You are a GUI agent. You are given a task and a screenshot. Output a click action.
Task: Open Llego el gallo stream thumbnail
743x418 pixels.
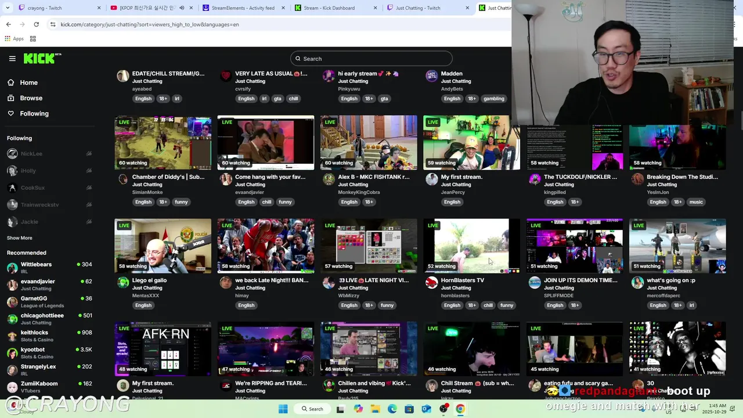point(163,246)
